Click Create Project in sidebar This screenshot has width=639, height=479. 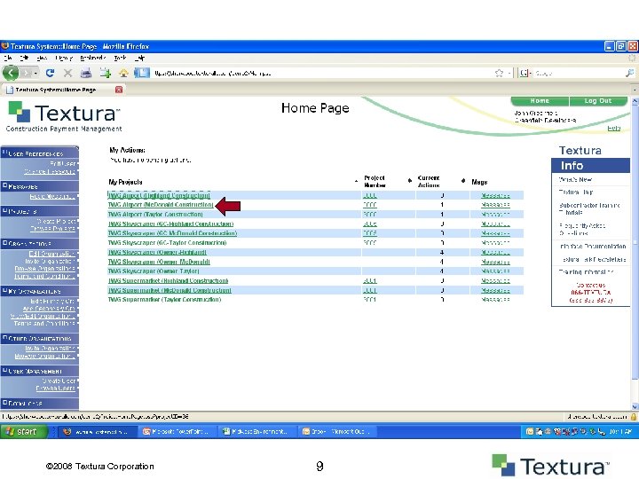[x=56, y=221]
